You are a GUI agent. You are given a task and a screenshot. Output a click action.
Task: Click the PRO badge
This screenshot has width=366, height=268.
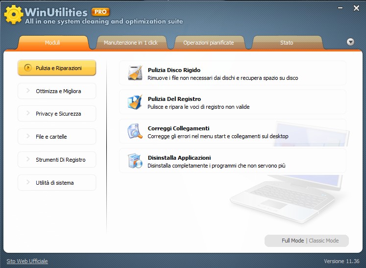point(100,12)
